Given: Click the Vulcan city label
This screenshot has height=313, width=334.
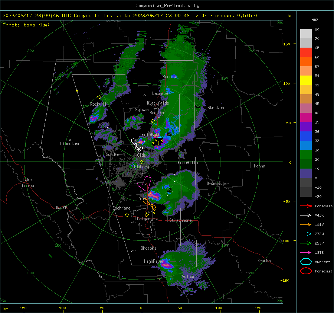Looking at the screenshot, I should pos(189,277).
